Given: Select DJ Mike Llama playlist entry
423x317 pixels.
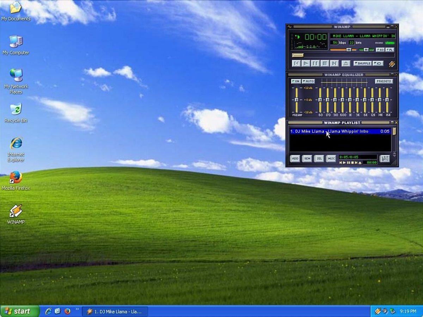Looking at the screenshot, I should tap(340, 131).
